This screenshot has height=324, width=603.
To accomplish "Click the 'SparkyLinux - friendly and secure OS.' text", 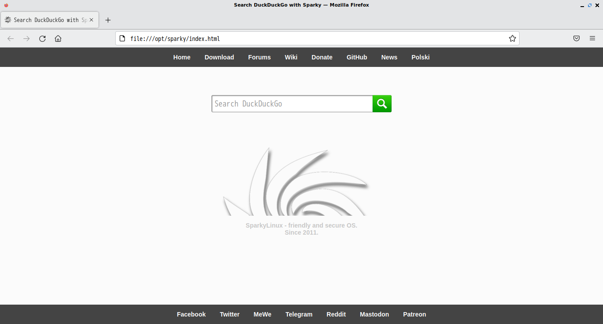I will (x=301, y=225).
